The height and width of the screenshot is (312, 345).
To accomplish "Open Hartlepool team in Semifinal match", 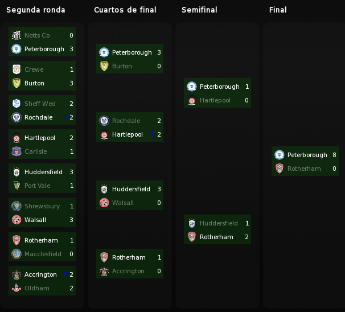I will 215,100.
